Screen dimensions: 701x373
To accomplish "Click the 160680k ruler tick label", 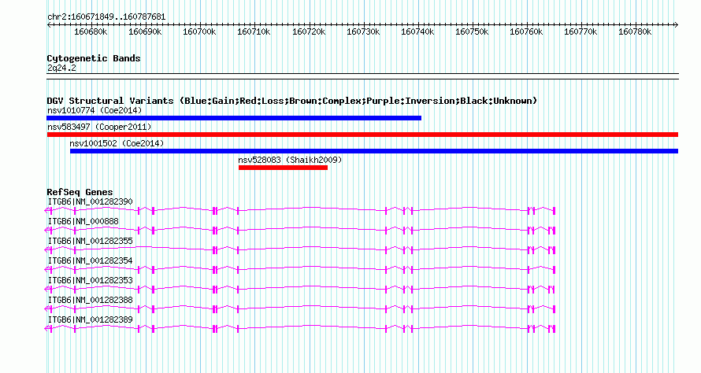I will coord(91,32).
